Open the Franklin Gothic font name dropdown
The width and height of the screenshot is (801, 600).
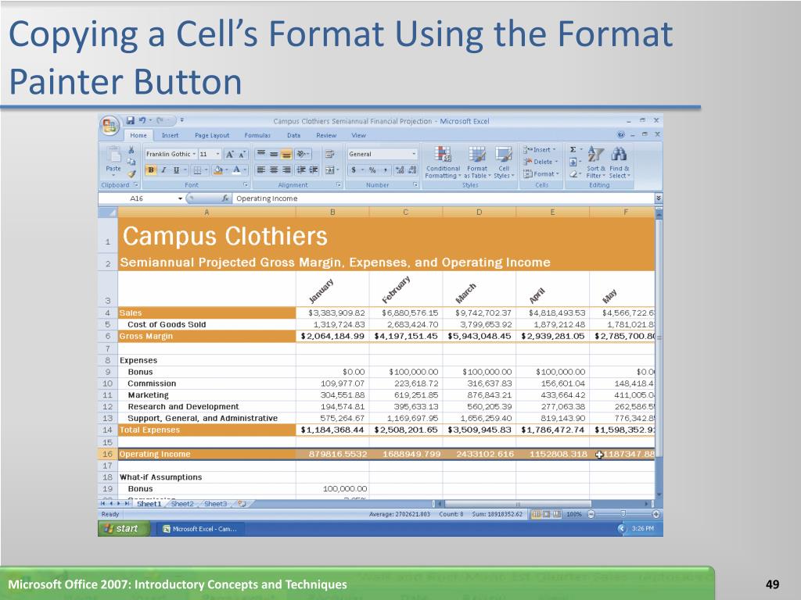(x=194, y=154)
